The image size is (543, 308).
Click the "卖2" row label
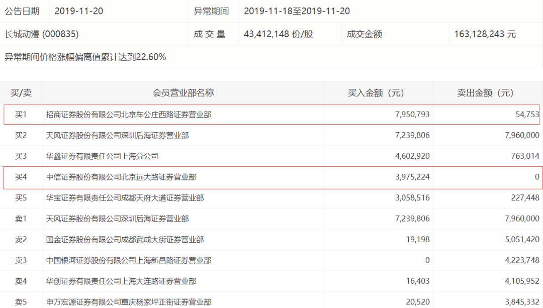(21, 240)
